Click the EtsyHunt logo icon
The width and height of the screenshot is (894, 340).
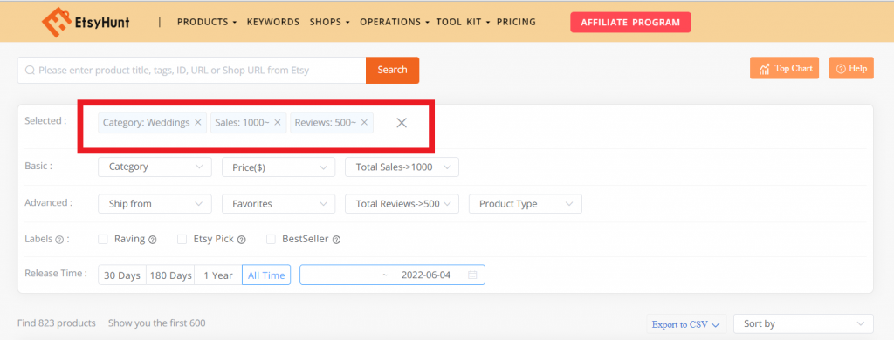[x=56, y=21]
